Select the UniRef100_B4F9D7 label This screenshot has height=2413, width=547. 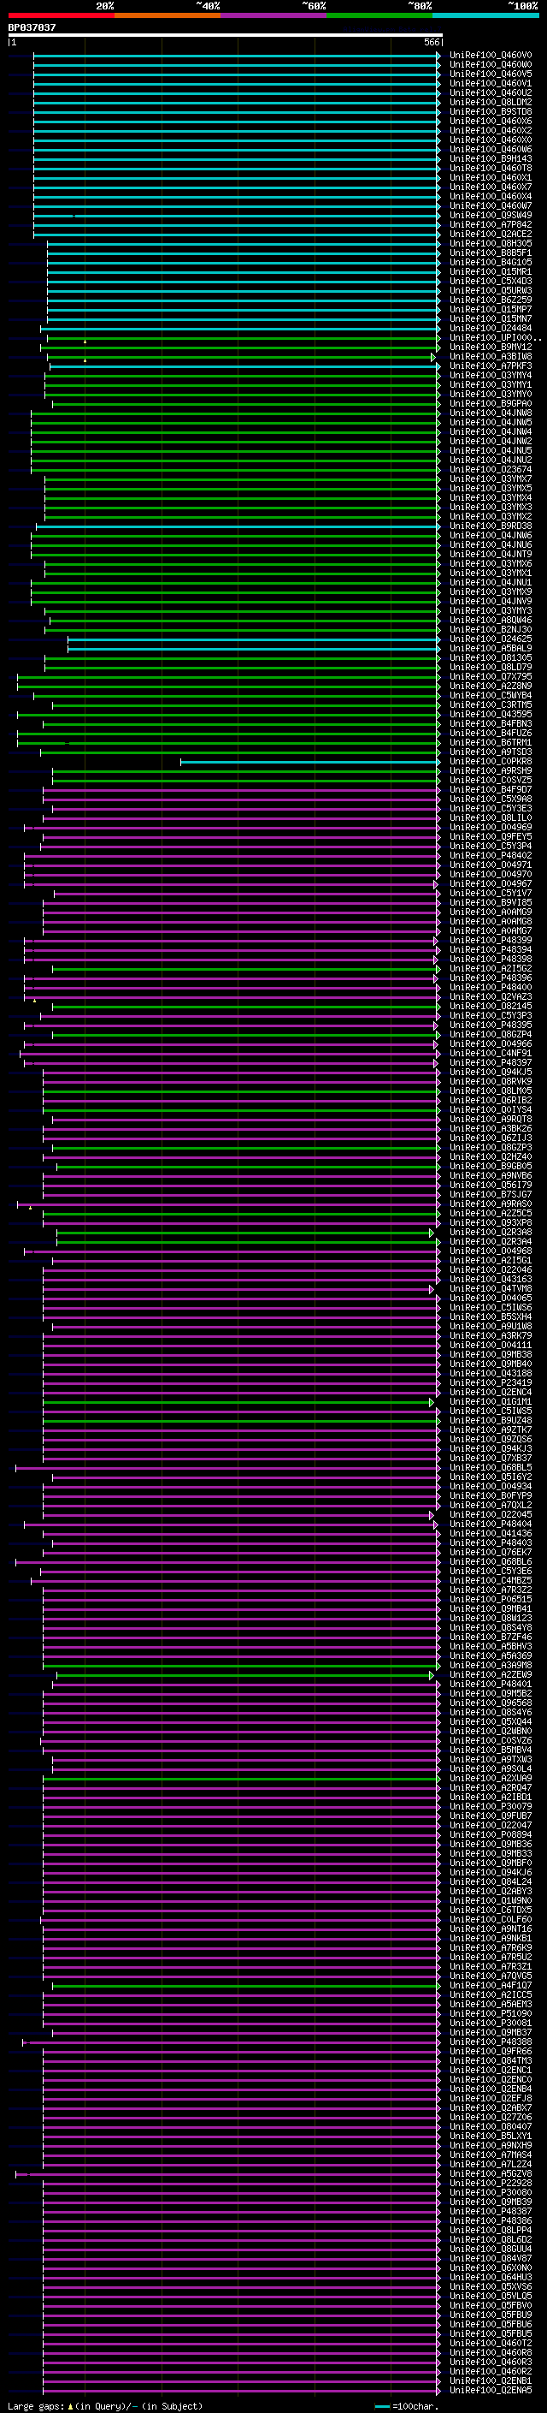coord(491,790)
